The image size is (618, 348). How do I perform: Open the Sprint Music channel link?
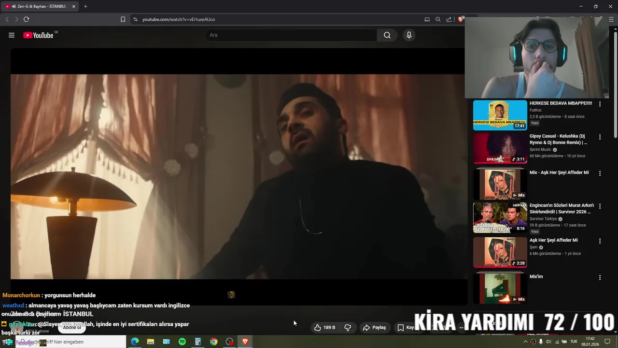point(540,149)
